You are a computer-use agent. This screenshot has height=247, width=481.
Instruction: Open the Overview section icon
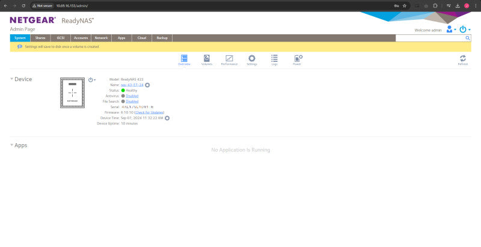pyautogui.click(x=184, y=58)
